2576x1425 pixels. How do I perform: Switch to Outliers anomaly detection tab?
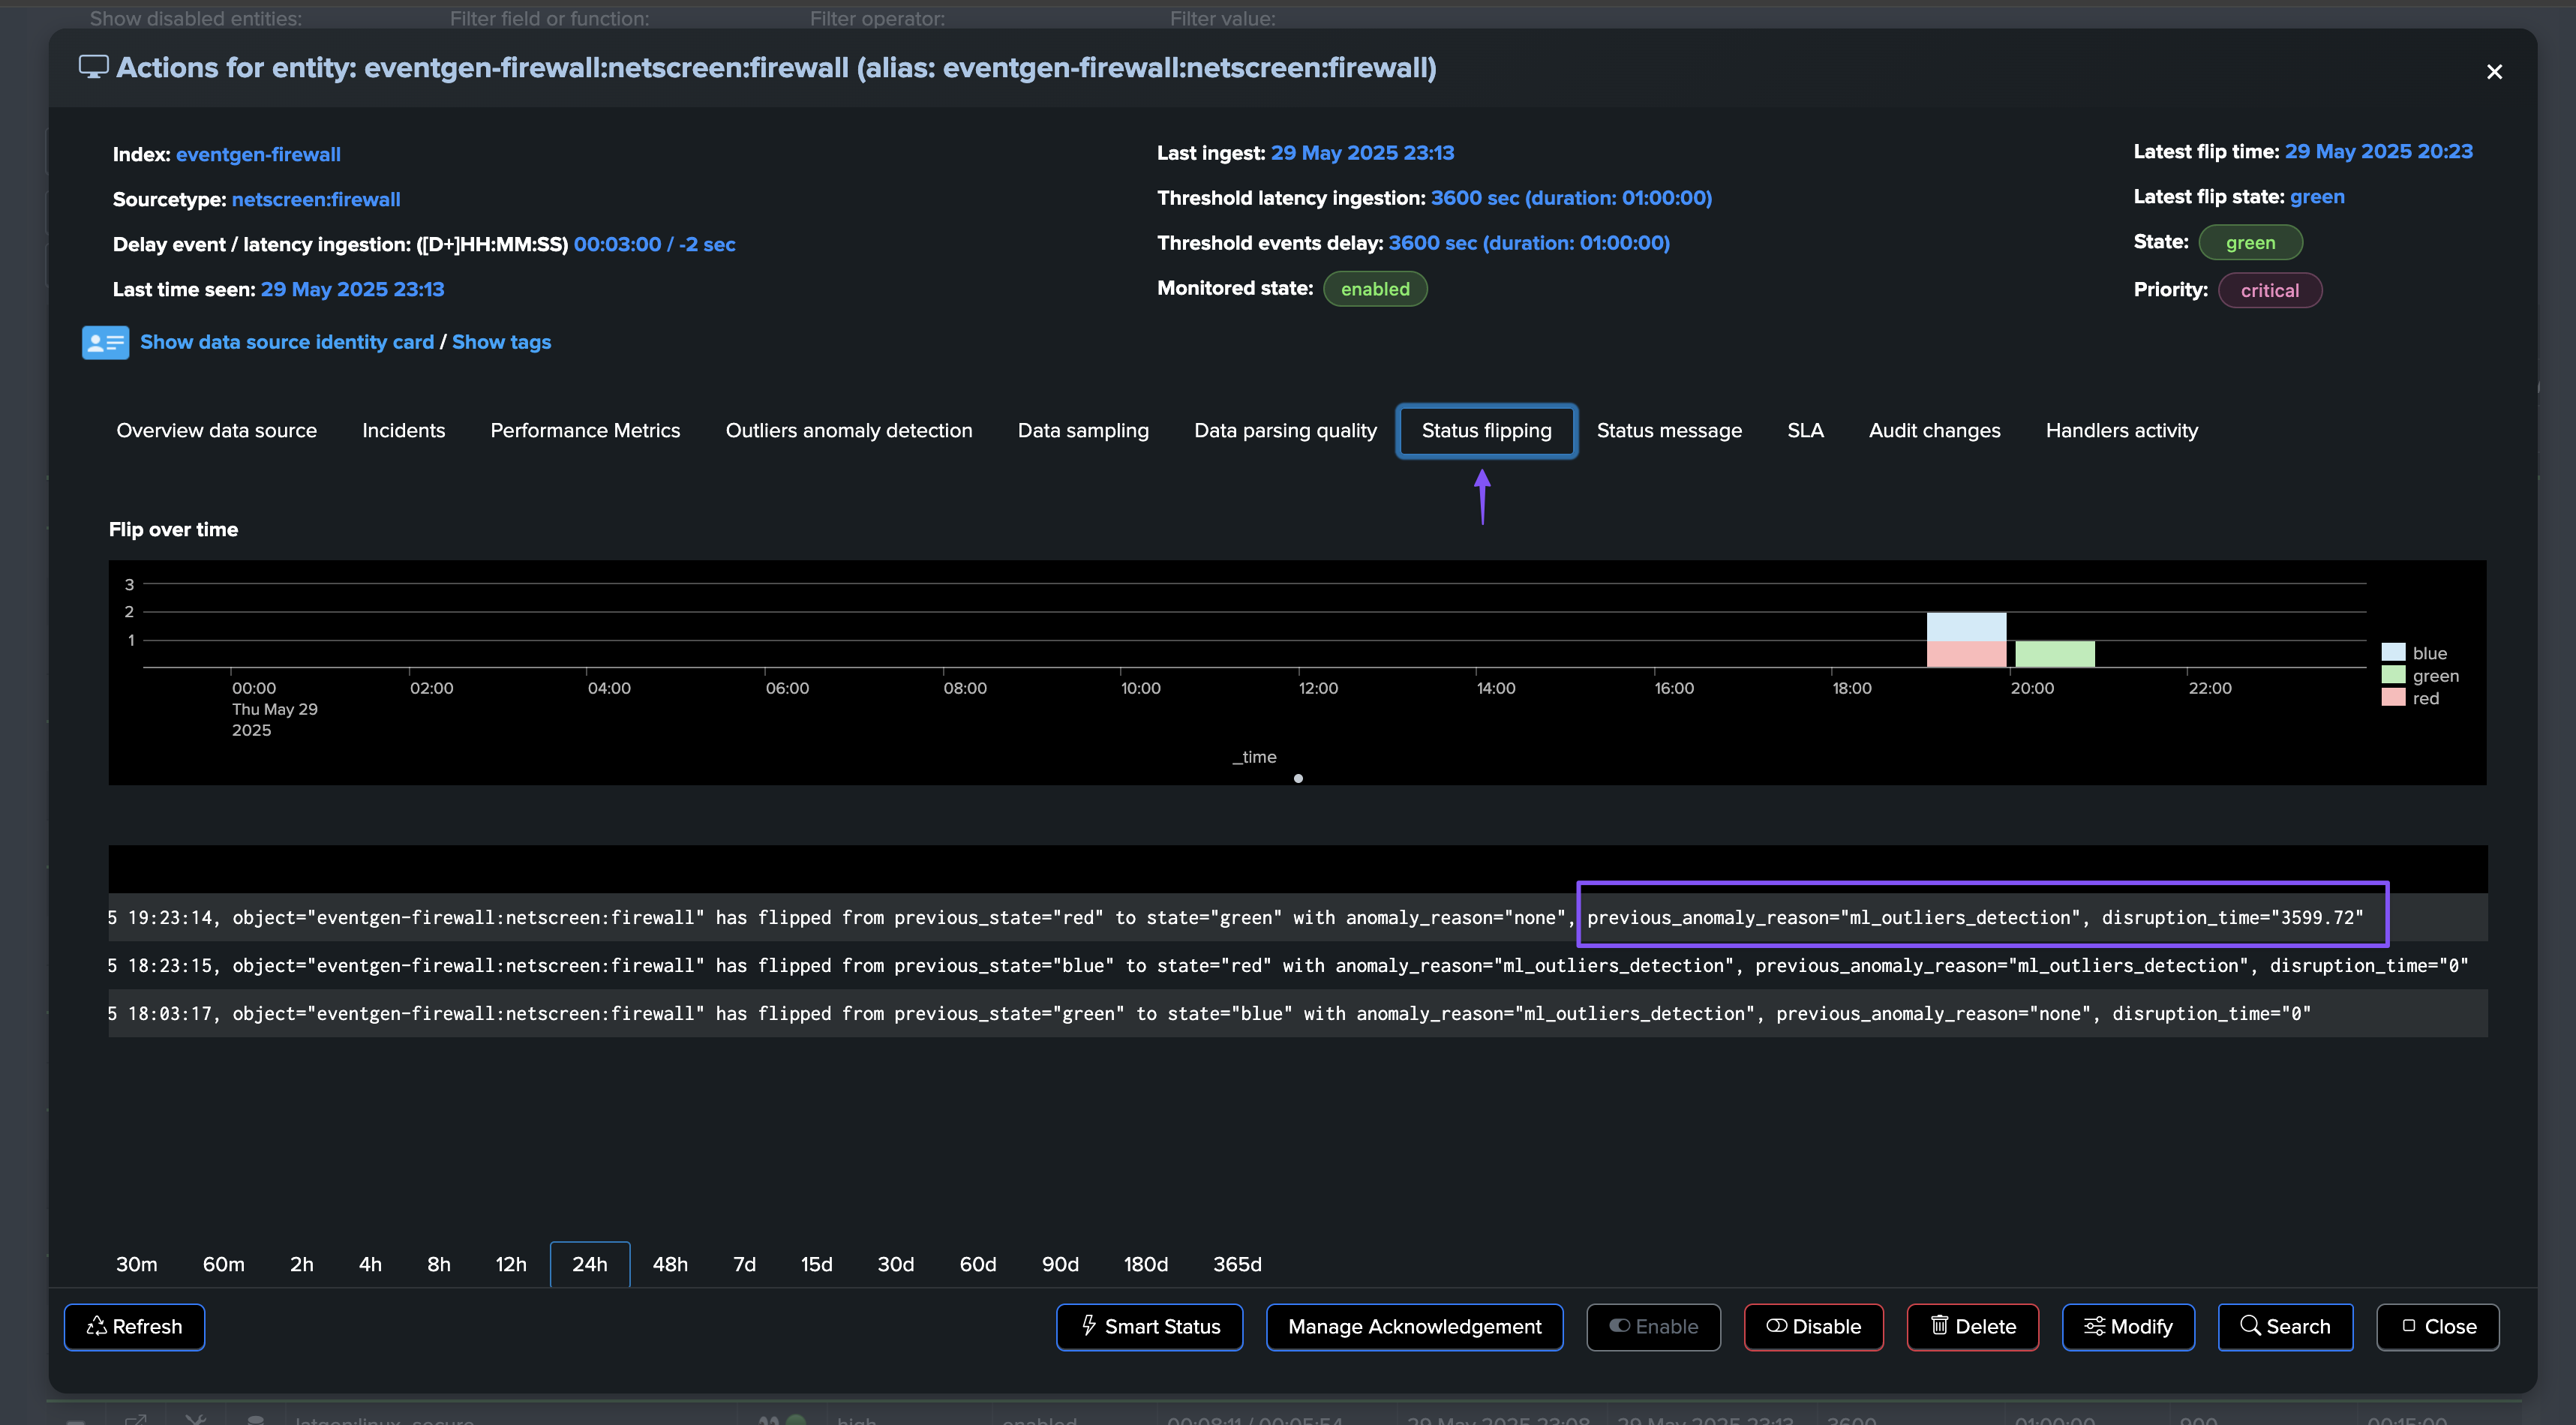tap(848, 430)
